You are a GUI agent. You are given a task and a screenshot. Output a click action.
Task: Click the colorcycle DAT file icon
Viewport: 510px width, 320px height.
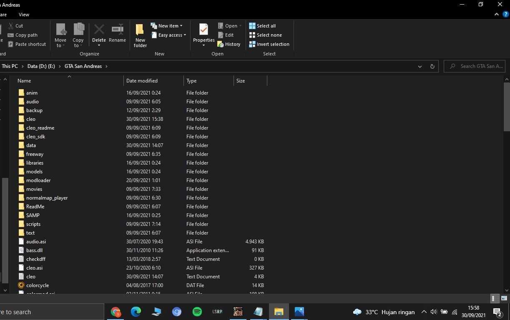21,285
